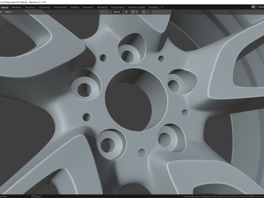
Task: Switch to the Modeling workspace tab
Action: [16, 8]
